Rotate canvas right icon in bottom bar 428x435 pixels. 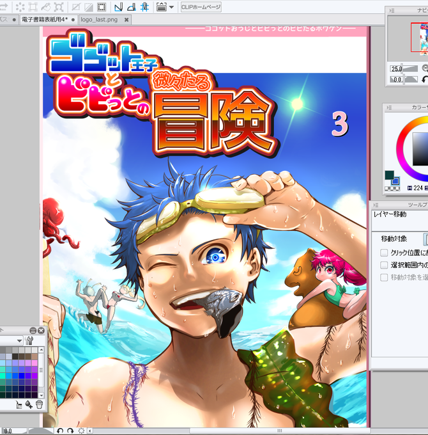coord(70,431)
